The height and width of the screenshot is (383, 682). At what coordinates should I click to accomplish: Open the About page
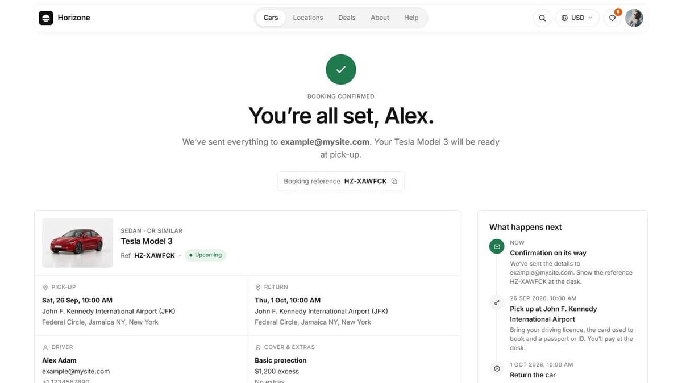tap(380, 18)
